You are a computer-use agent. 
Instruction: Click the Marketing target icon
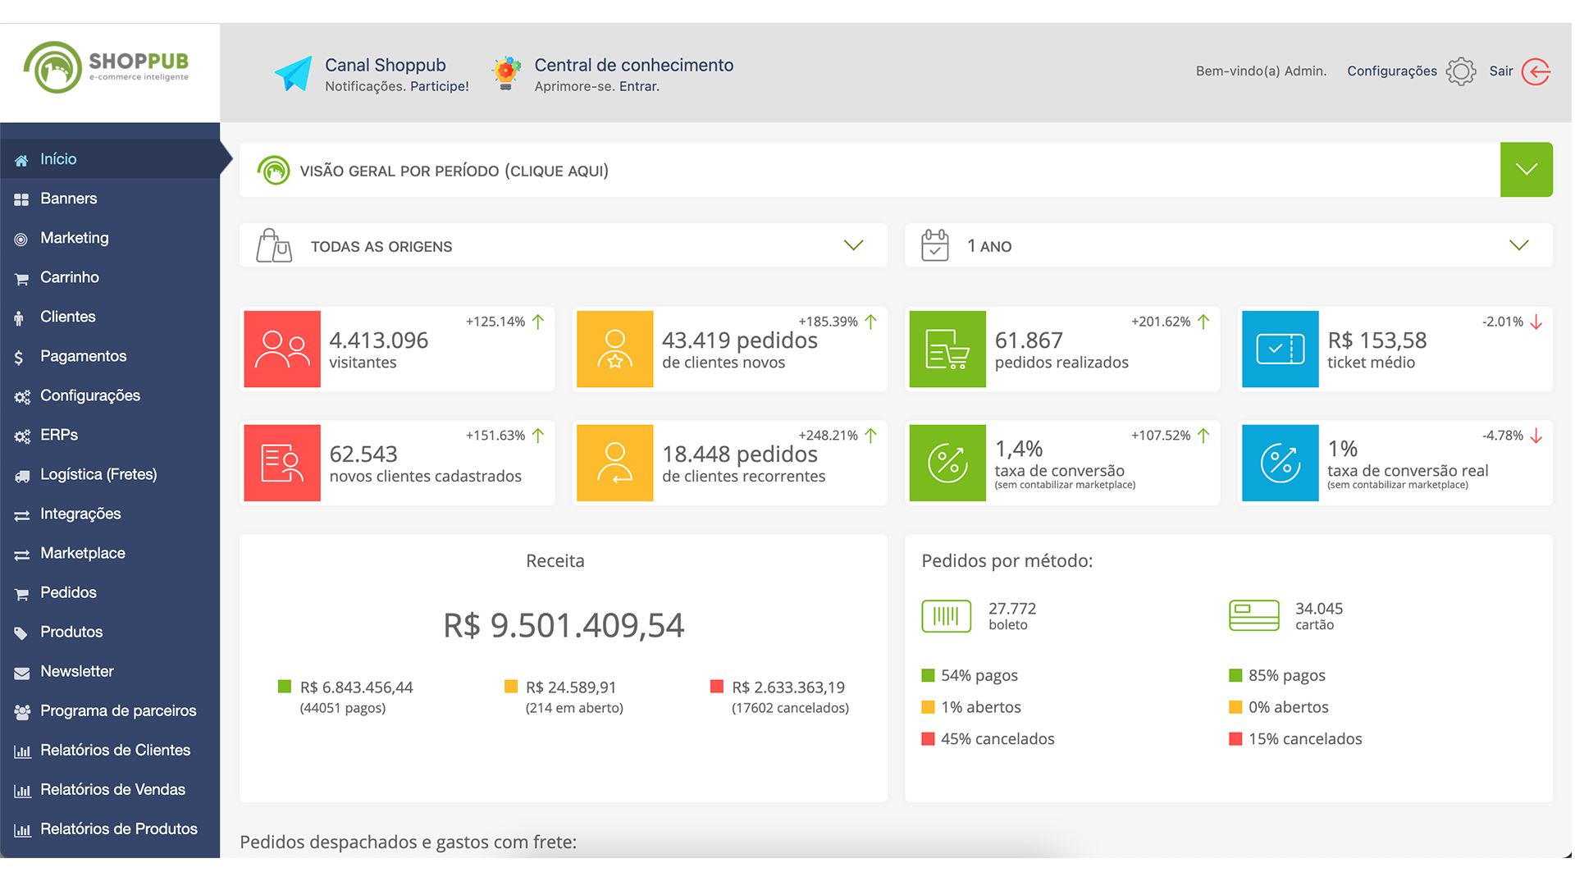(21, 239)
